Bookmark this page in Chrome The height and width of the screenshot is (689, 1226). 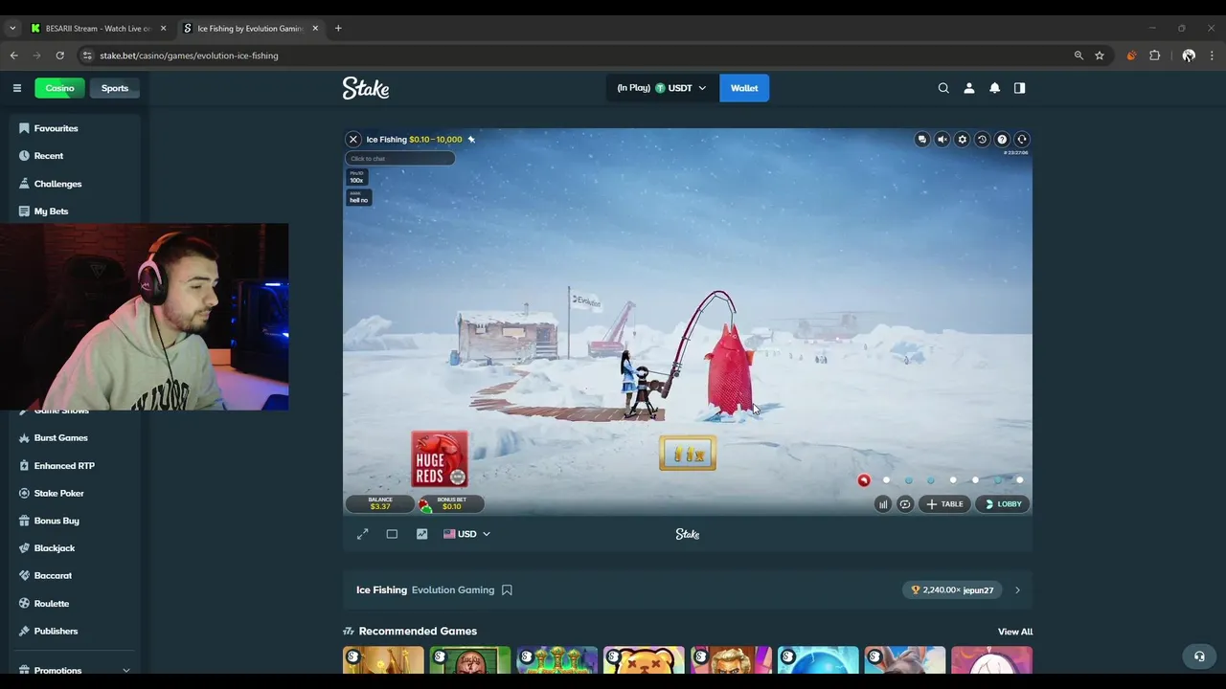pyautogui.click(x=1100, y=56)
